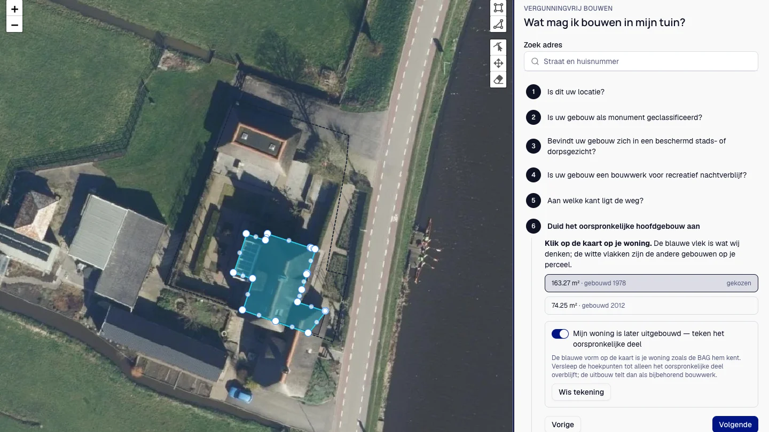Toggle off 'Mijn woning is later uitgebouwd'
The image size is (769, 432).
click(x=560, y=334)
